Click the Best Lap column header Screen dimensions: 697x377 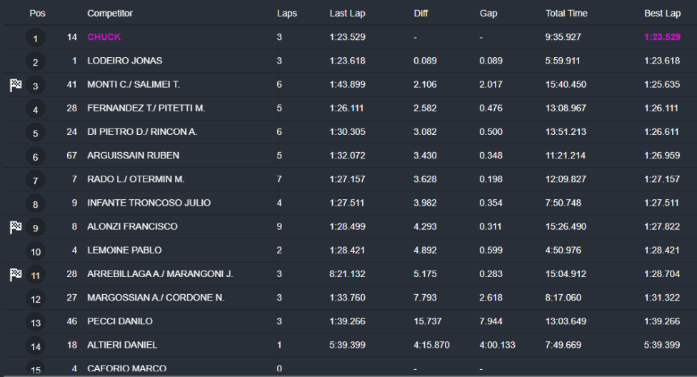662,14
